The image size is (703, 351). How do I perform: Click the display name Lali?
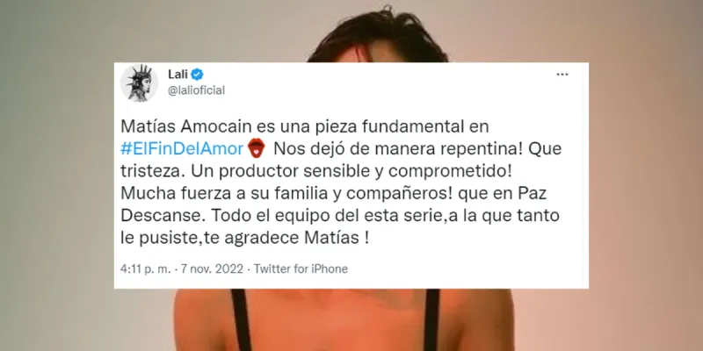pos(178,75)
